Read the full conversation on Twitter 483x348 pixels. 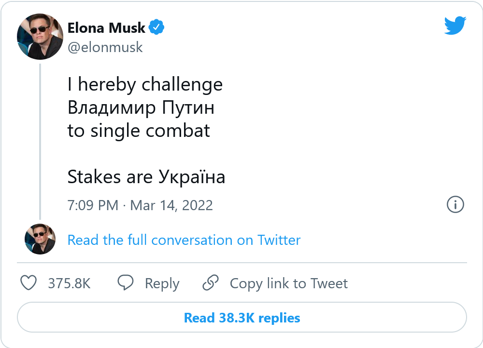(x=184, y=240)
